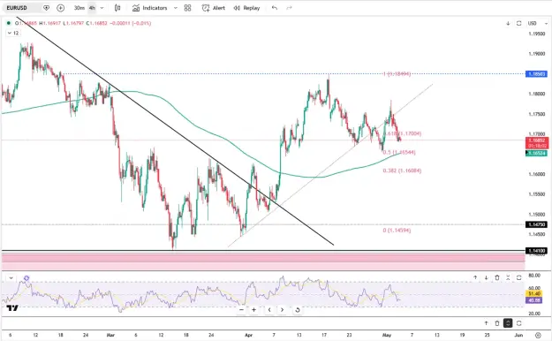The height and width of the screenshot is (341, 552).
Task: Open time axis settings gear icon
Action: tap(538, 335)
